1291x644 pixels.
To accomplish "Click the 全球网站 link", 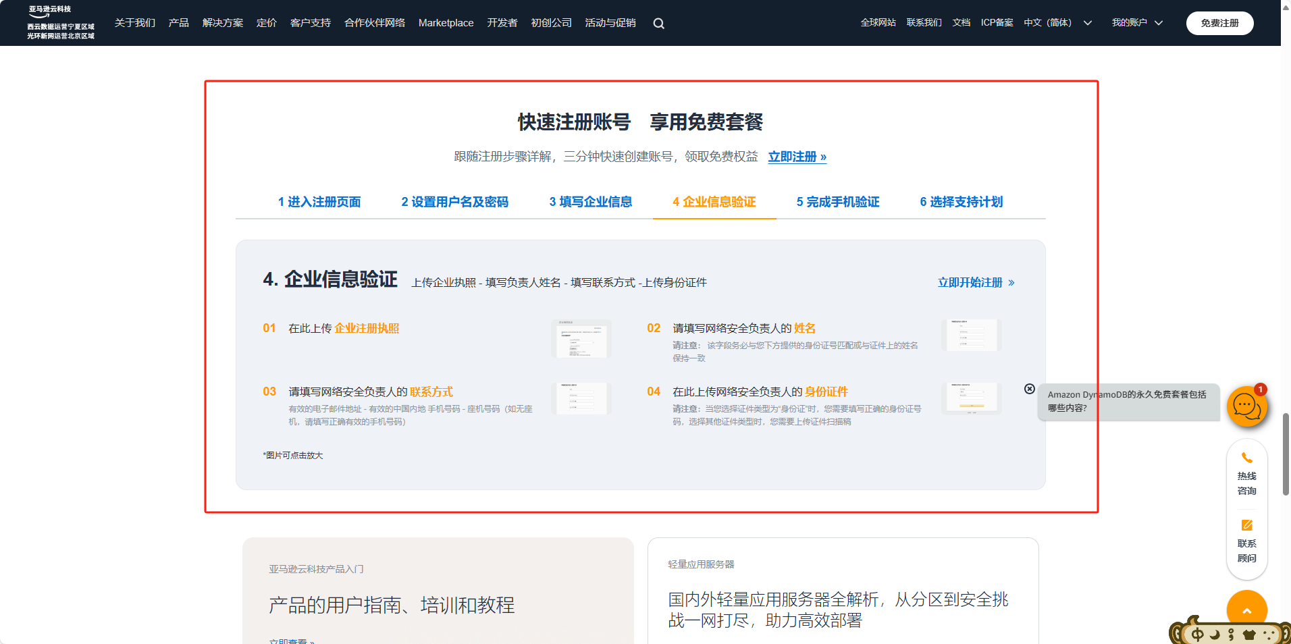I will click(x=878, y=23).
